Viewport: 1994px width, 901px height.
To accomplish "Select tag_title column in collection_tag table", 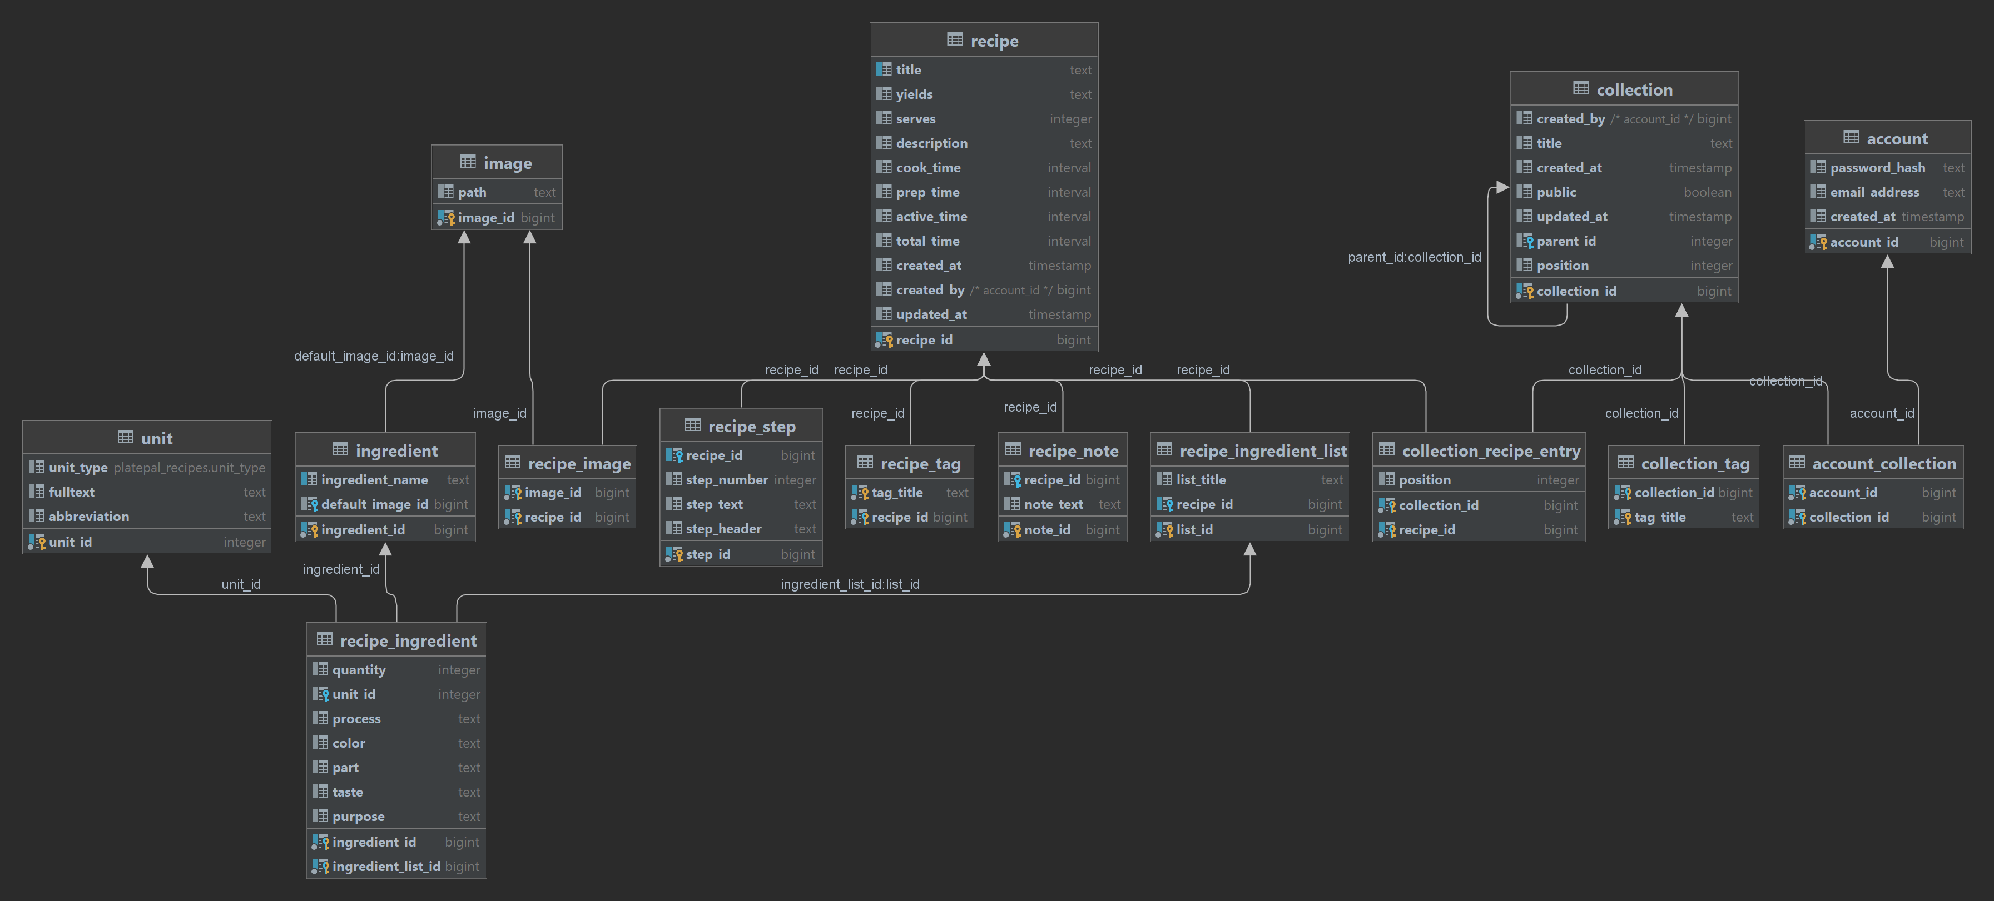I will pos(1684,517).
